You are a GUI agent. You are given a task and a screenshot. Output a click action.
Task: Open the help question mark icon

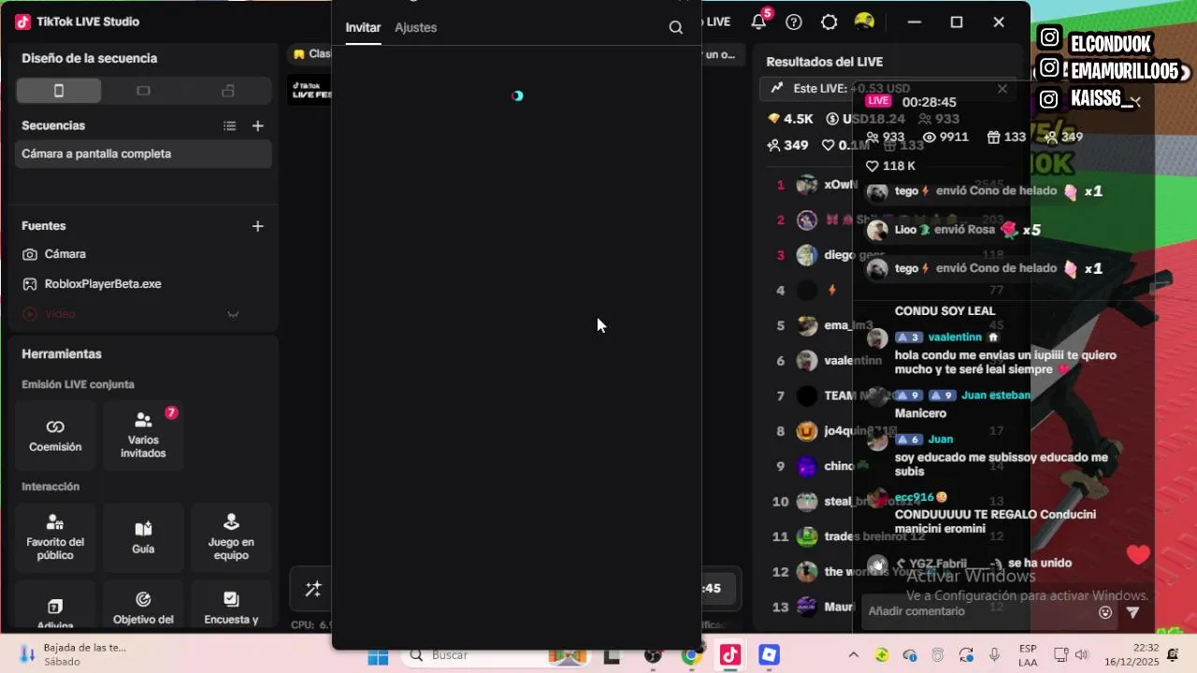coord(794,22)
